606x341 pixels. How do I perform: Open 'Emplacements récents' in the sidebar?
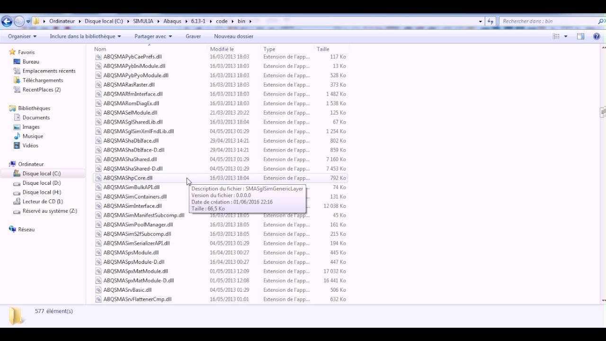tap(49, 71)
